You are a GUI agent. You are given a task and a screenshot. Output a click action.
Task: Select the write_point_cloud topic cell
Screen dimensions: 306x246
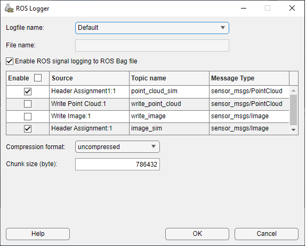coord(169,104)
